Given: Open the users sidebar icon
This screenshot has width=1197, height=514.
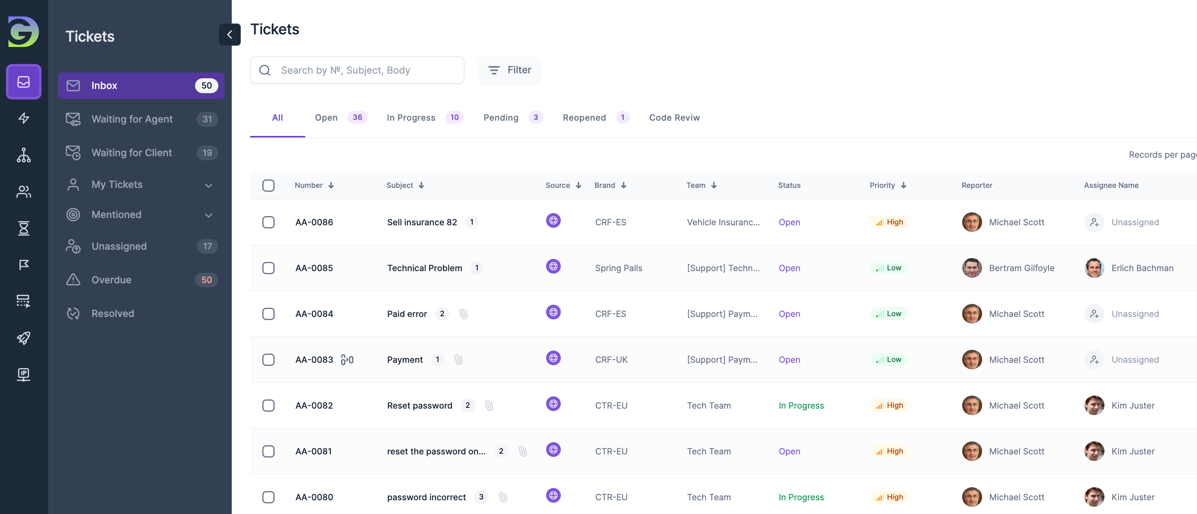Looking at the screenshot, I should click(24, 192).
